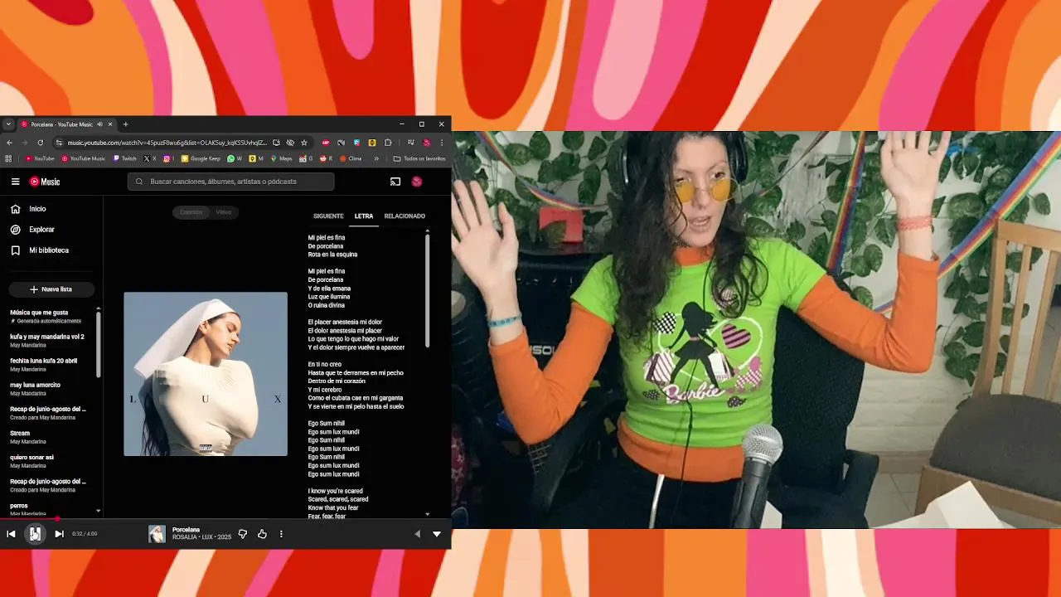The height and width of the screenshot is (597, 1061).
Task: Open the Twitch bookmark
Action: coord(125,158)
